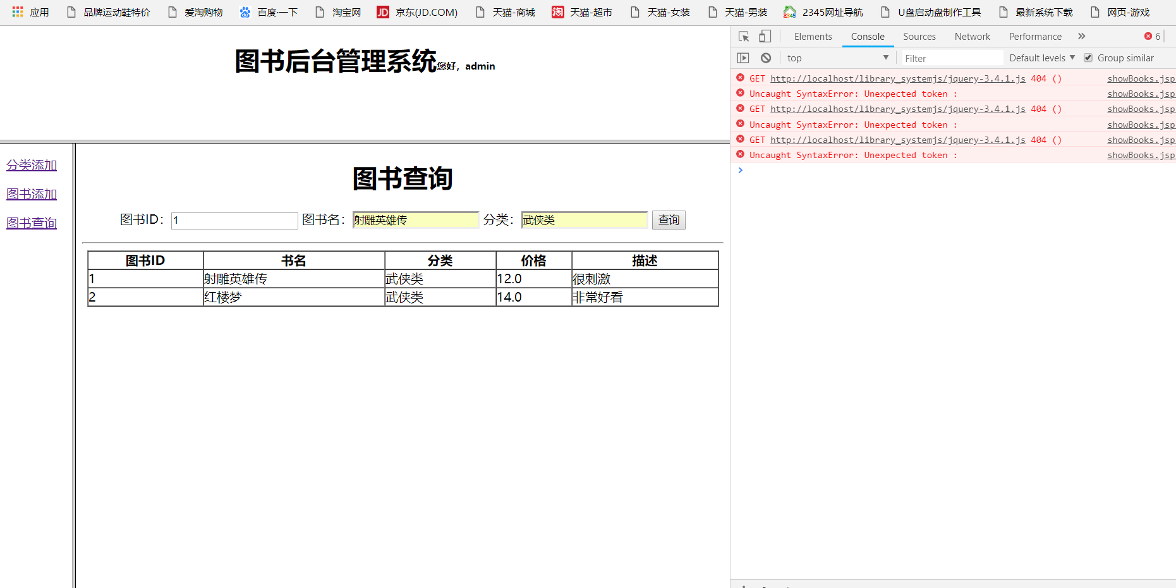
Task: Open the 网页-游戏 bookmark
Action: coord(1120,12)
